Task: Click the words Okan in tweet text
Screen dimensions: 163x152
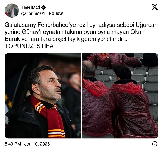Action: coord(137,32)
